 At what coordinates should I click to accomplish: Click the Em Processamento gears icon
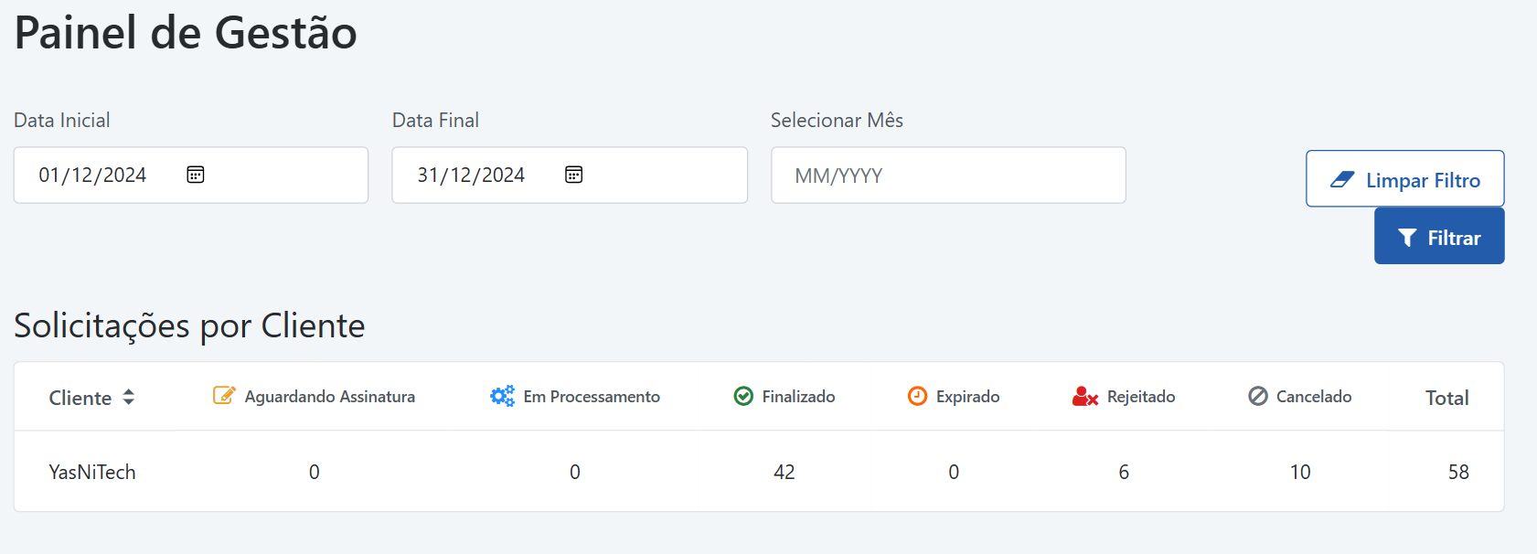502,396
